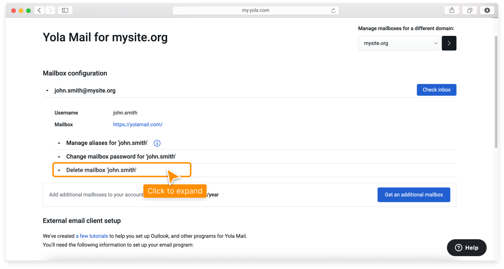Click Check inbox for john.smith
This screenshot has width=504, height=269.
(436, 90)
